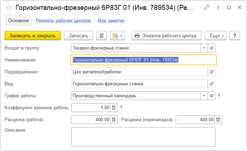
Task: Open calculator for Расценка (работа) field
Action: (114, 120)
